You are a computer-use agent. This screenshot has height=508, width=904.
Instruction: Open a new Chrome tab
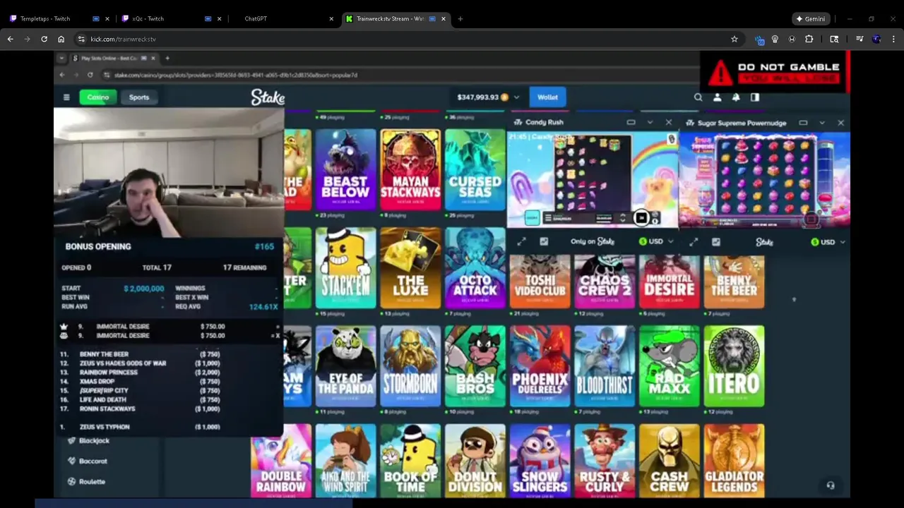pos(460,19)
